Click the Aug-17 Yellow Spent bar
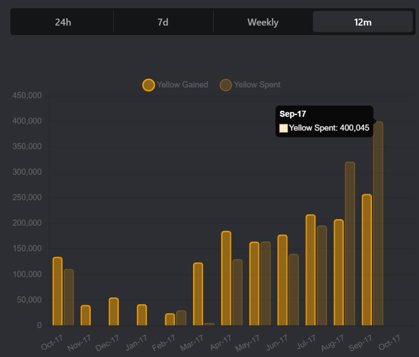Viewport: 419px width, 357px height. (x=350, y=244)
